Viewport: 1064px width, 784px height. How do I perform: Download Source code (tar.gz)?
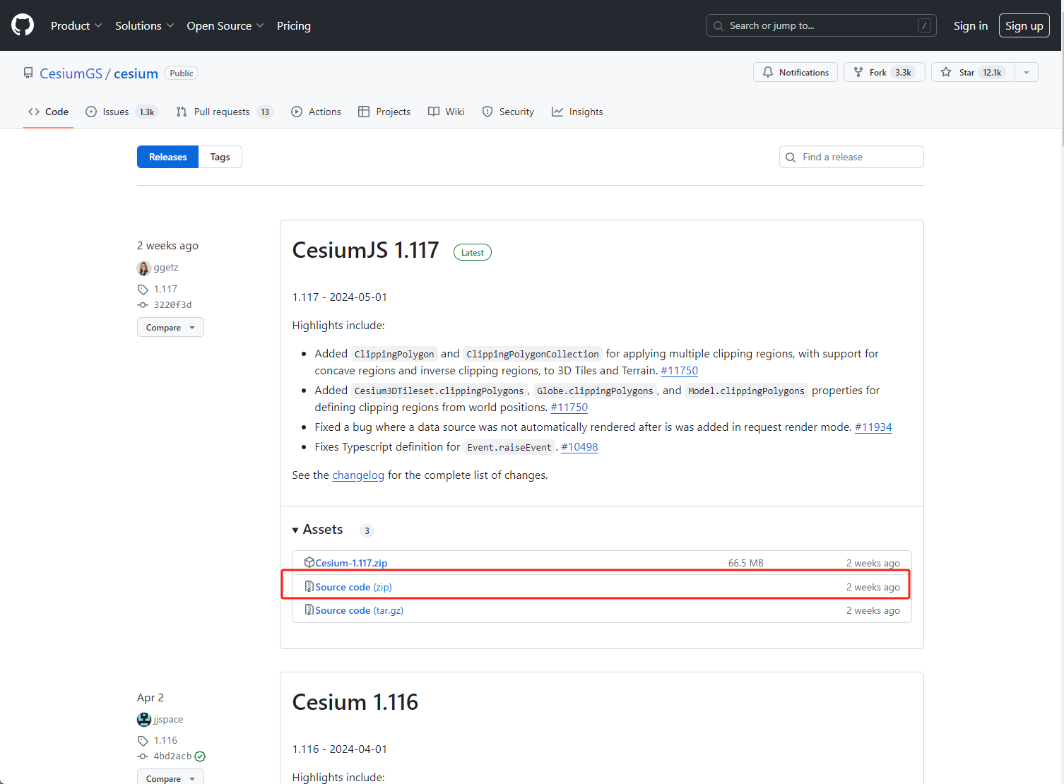click(x=359, y=610)
